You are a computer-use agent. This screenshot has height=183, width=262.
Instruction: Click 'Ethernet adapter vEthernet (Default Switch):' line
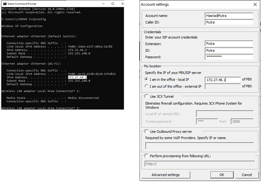pos(39,36)
